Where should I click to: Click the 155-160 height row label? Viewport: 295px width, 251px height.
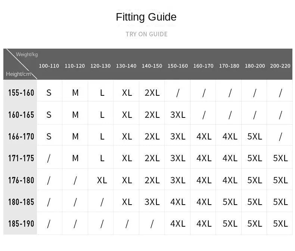click(21, 93)
